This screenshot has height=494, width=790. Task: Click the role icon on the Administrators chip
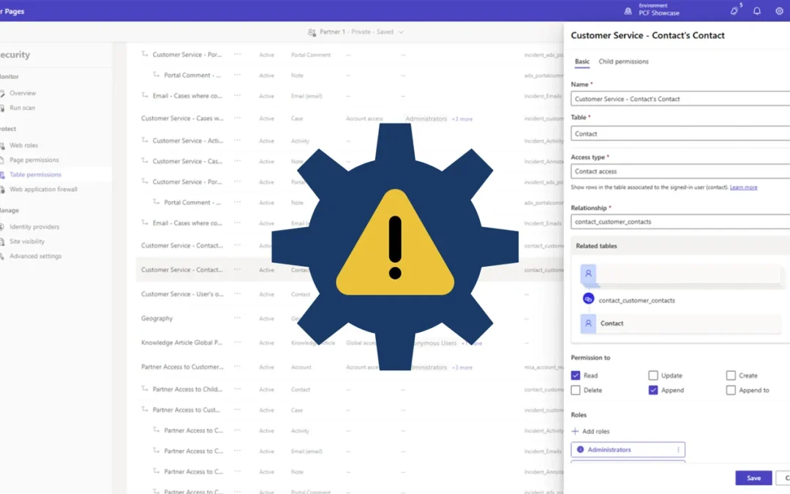pyautogui.click(x=580, y=449)
